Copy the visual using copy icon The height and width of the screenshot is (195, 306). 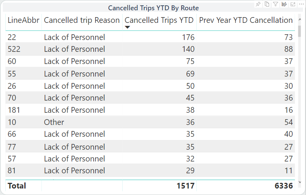(x=267, y=4)
